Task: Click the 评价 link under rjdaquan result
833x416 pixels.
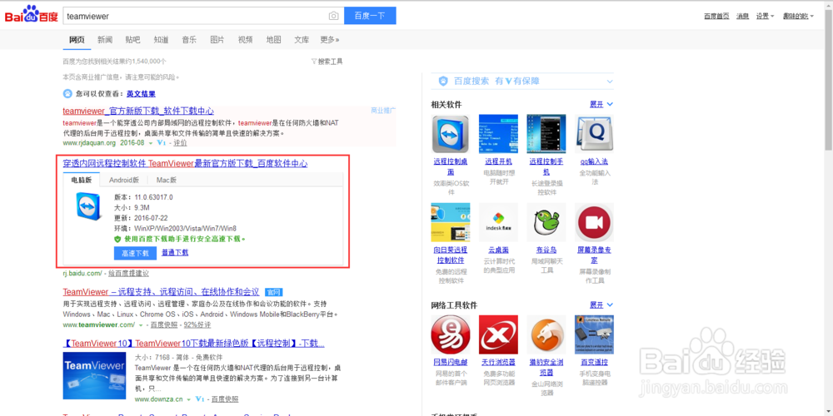Action: 180,143
